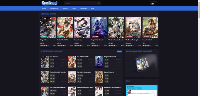
Task: Click the star rating under Doctor's Rebirth
Action: (147, 46)
